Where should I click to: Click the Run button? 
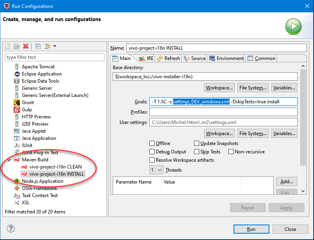point(251,229)
